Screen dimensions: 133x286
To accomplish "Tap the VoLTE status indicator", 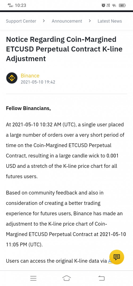I will click(109, 6).
